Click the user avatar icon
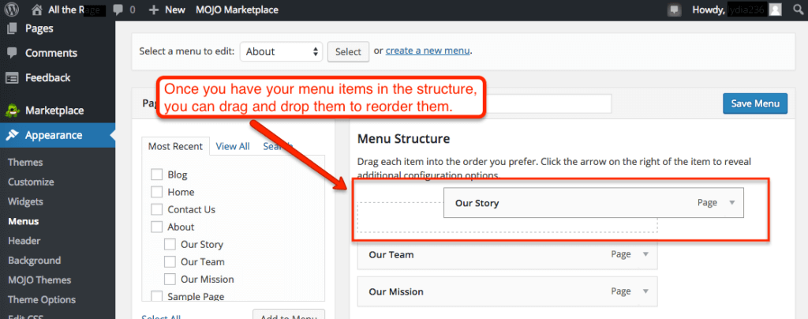 [775, 9]
